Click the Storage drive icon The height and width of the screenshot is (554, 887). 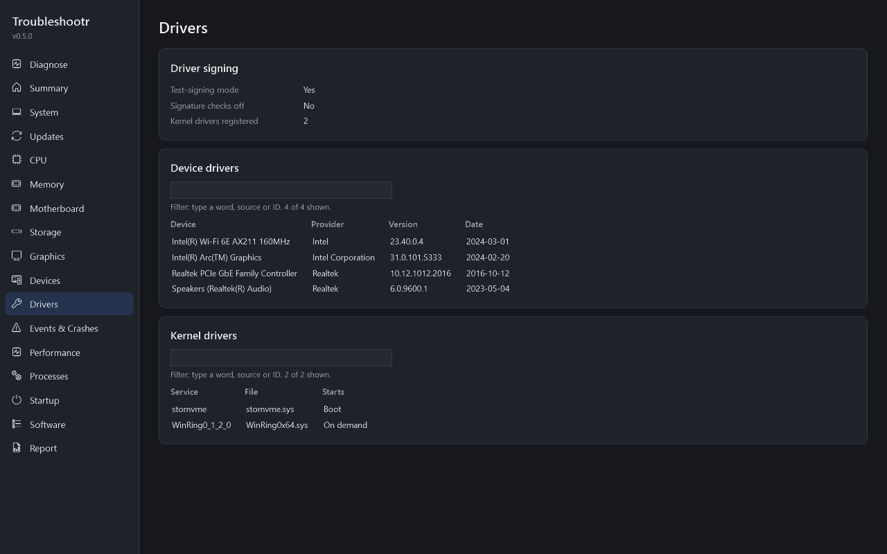click(17, 232)
